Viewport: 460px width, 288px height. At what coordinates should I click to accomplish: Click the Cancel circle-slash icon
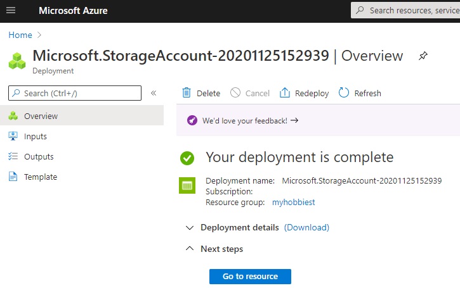pos(235,93)
